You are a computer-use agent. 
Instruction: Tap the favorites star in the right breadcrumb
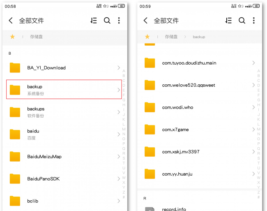[147, 37]
